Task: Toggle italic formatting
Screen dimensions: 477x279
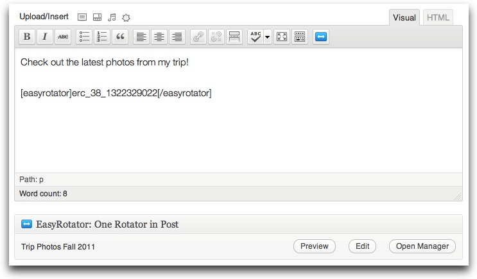Action: tap(44, 37)
